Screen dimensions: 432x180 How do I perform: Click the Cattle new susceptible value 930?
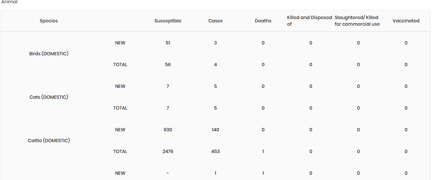click(168, 130)
